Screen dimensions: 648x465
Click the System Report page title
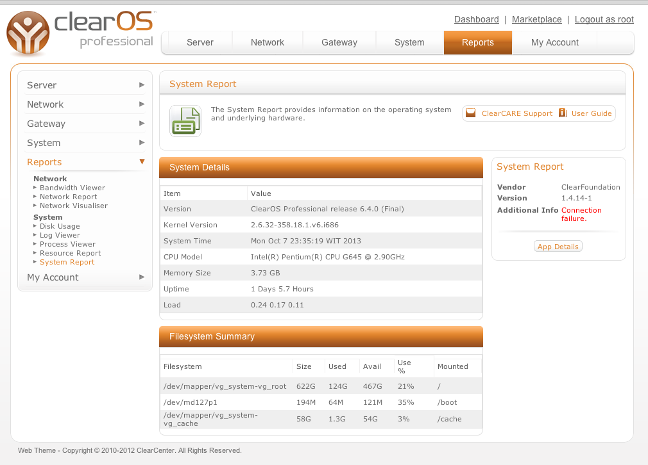203,84
